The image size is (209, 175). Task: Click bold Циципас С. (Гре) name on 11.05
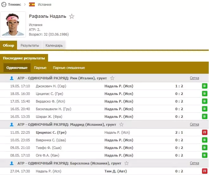tap(51, 132)
